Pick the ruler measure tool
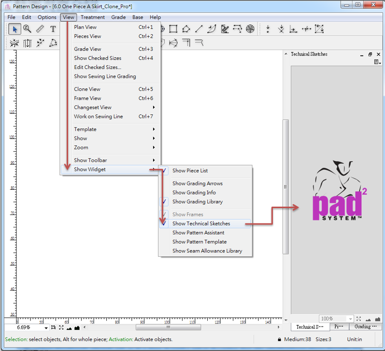Screen dimensions: 385x351 [x=40, y=29]
